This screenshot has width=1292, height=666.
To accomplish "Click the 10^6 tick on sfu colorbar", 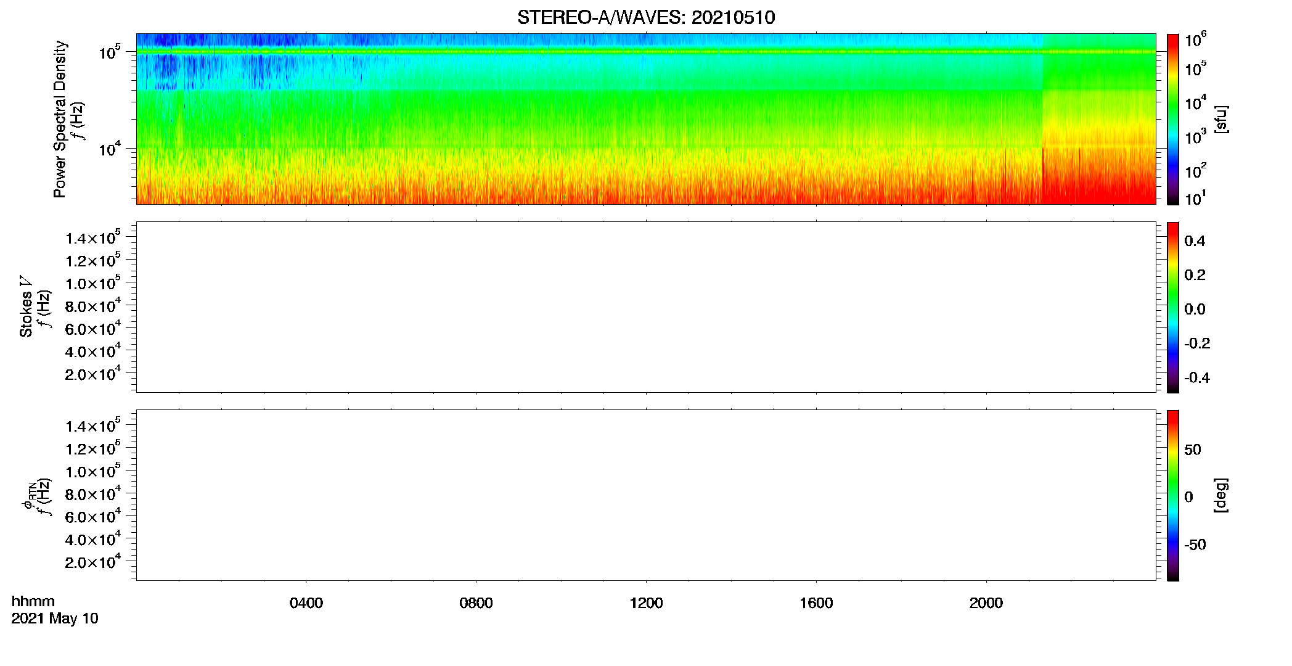I will coord(1195,39).
